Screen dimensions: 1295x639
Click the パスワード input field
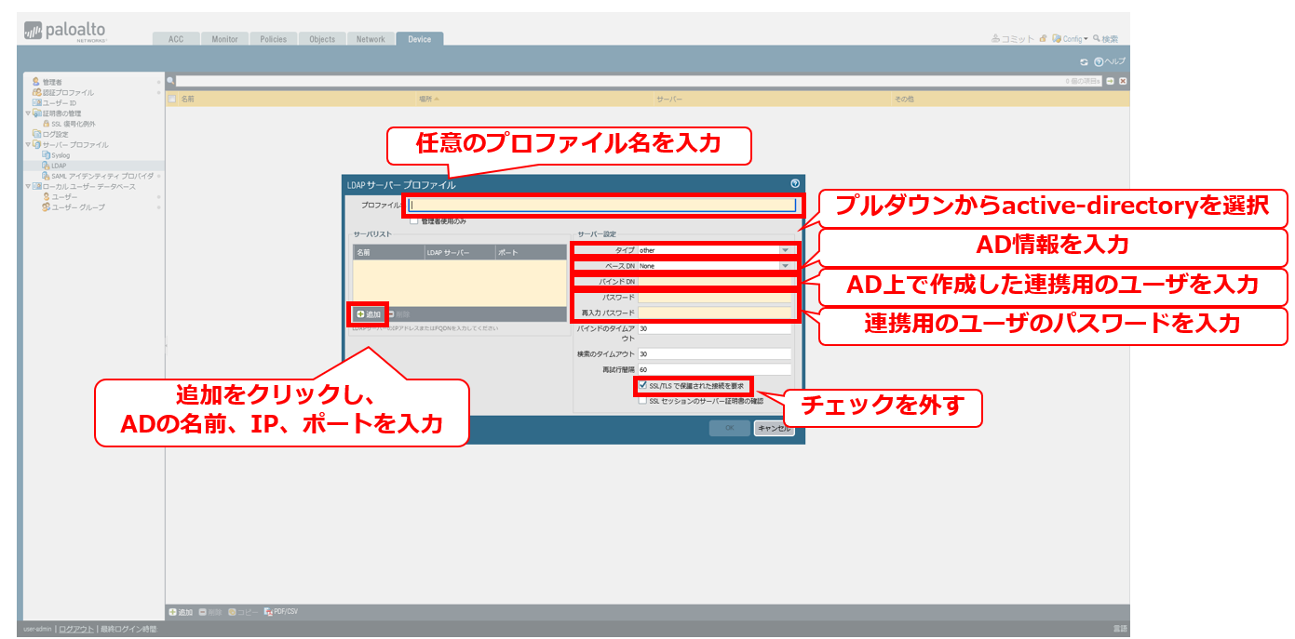click(715, 297)
